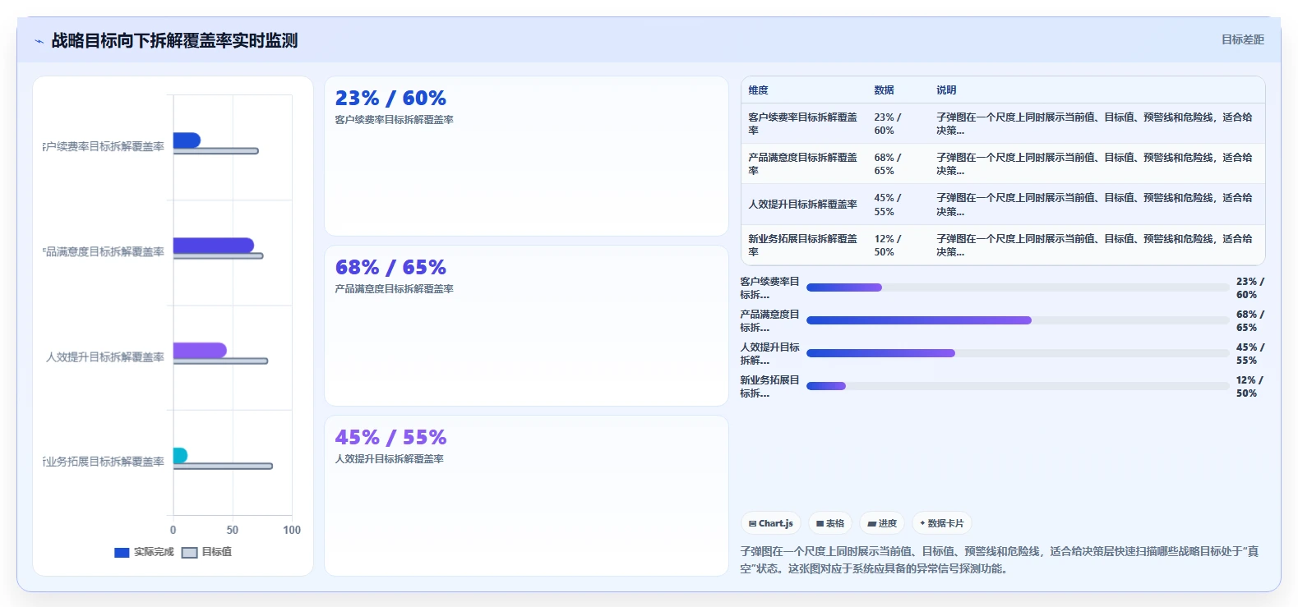Toggle the 目标值 legend item
Image resolution: width=1298 pixels, height=607 pixels.
coord(207,552)
